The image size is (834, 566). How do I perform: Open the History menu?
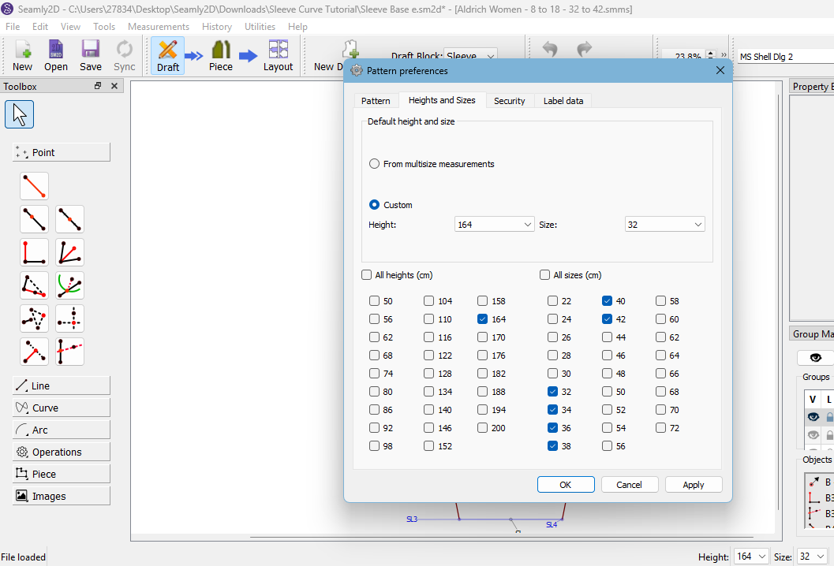pos(216,27)
